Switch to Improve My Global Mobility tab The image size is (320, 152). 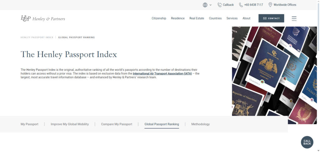70,124
